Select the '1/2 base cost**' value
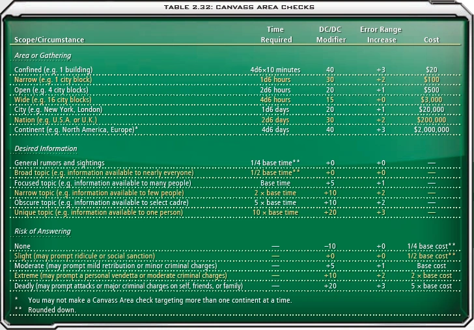 (432, 256)
